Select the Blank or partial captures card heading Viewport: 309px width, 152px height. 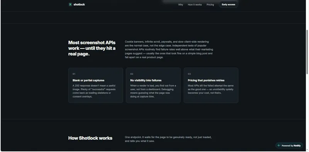click(88, 80)
